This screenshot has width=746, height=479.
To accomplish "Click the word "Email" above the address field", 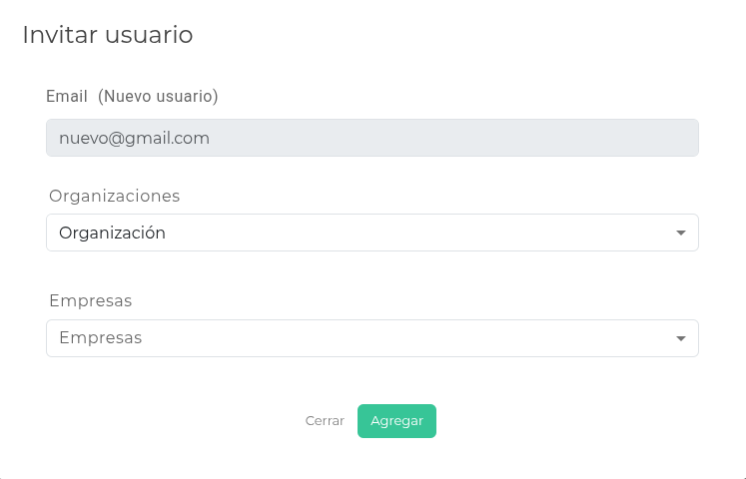I will point(67,97).
